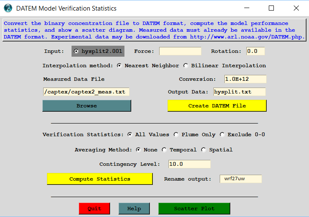
Task: Click the red Quit button
Action: click(94, 209)
